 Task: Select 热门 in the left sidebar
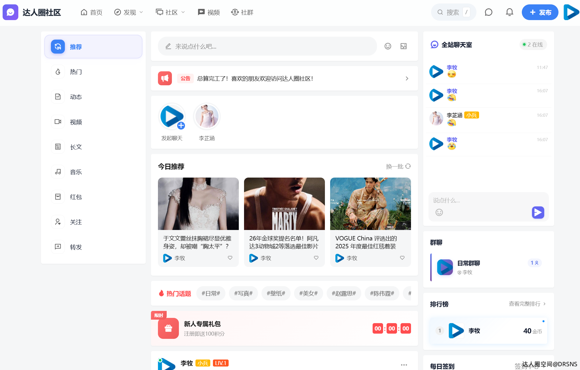[76, 72]
